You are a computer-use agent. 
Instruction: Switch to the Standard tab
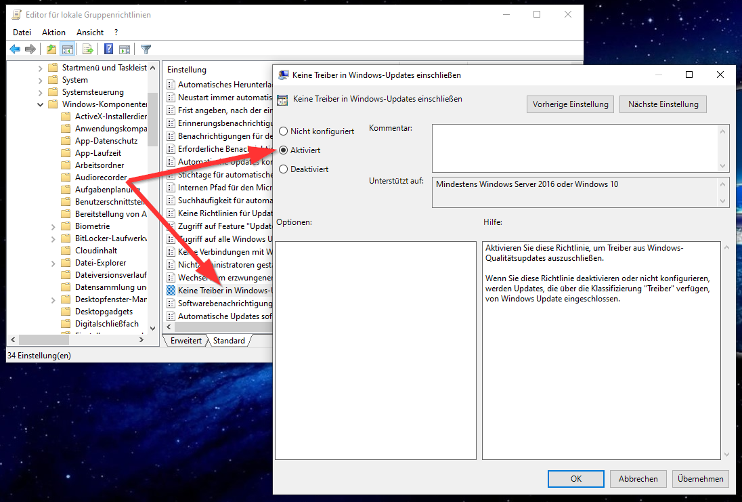pyautogui.click(x=229, y=341)
